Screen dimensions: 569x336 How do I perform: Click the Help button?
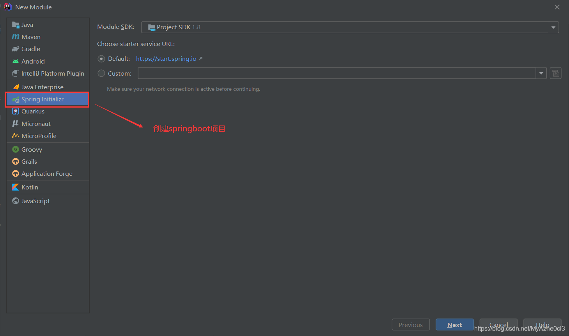(x=542, y=325)
